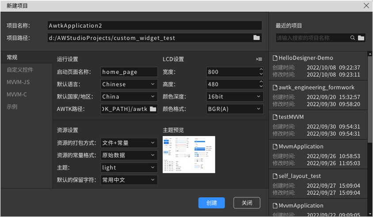This screenshot has height=217, width=373.
Task: Select self_layout_test recent project
Action: tap(318, 184)
